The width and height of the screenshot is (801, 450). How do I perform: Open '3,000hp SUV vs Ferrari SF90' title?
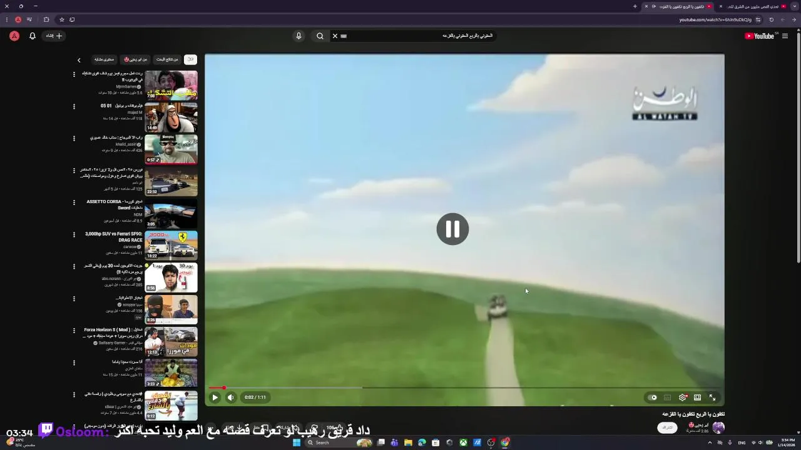point(114,237)
